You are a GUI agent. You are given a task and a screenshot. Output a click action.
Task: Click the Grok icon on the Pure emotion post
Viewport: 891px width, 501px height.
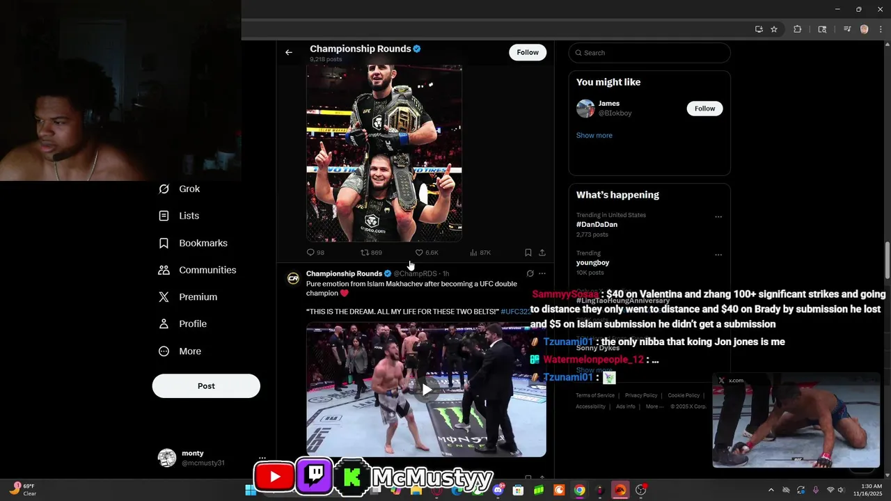[x=530, y=273]
